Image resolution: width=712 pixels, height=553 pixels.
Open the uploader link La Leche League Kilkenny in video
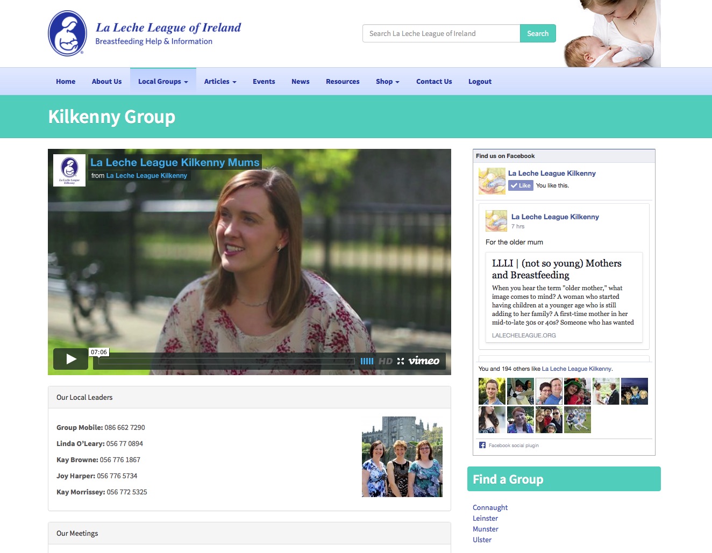click(x=147, y=176)
